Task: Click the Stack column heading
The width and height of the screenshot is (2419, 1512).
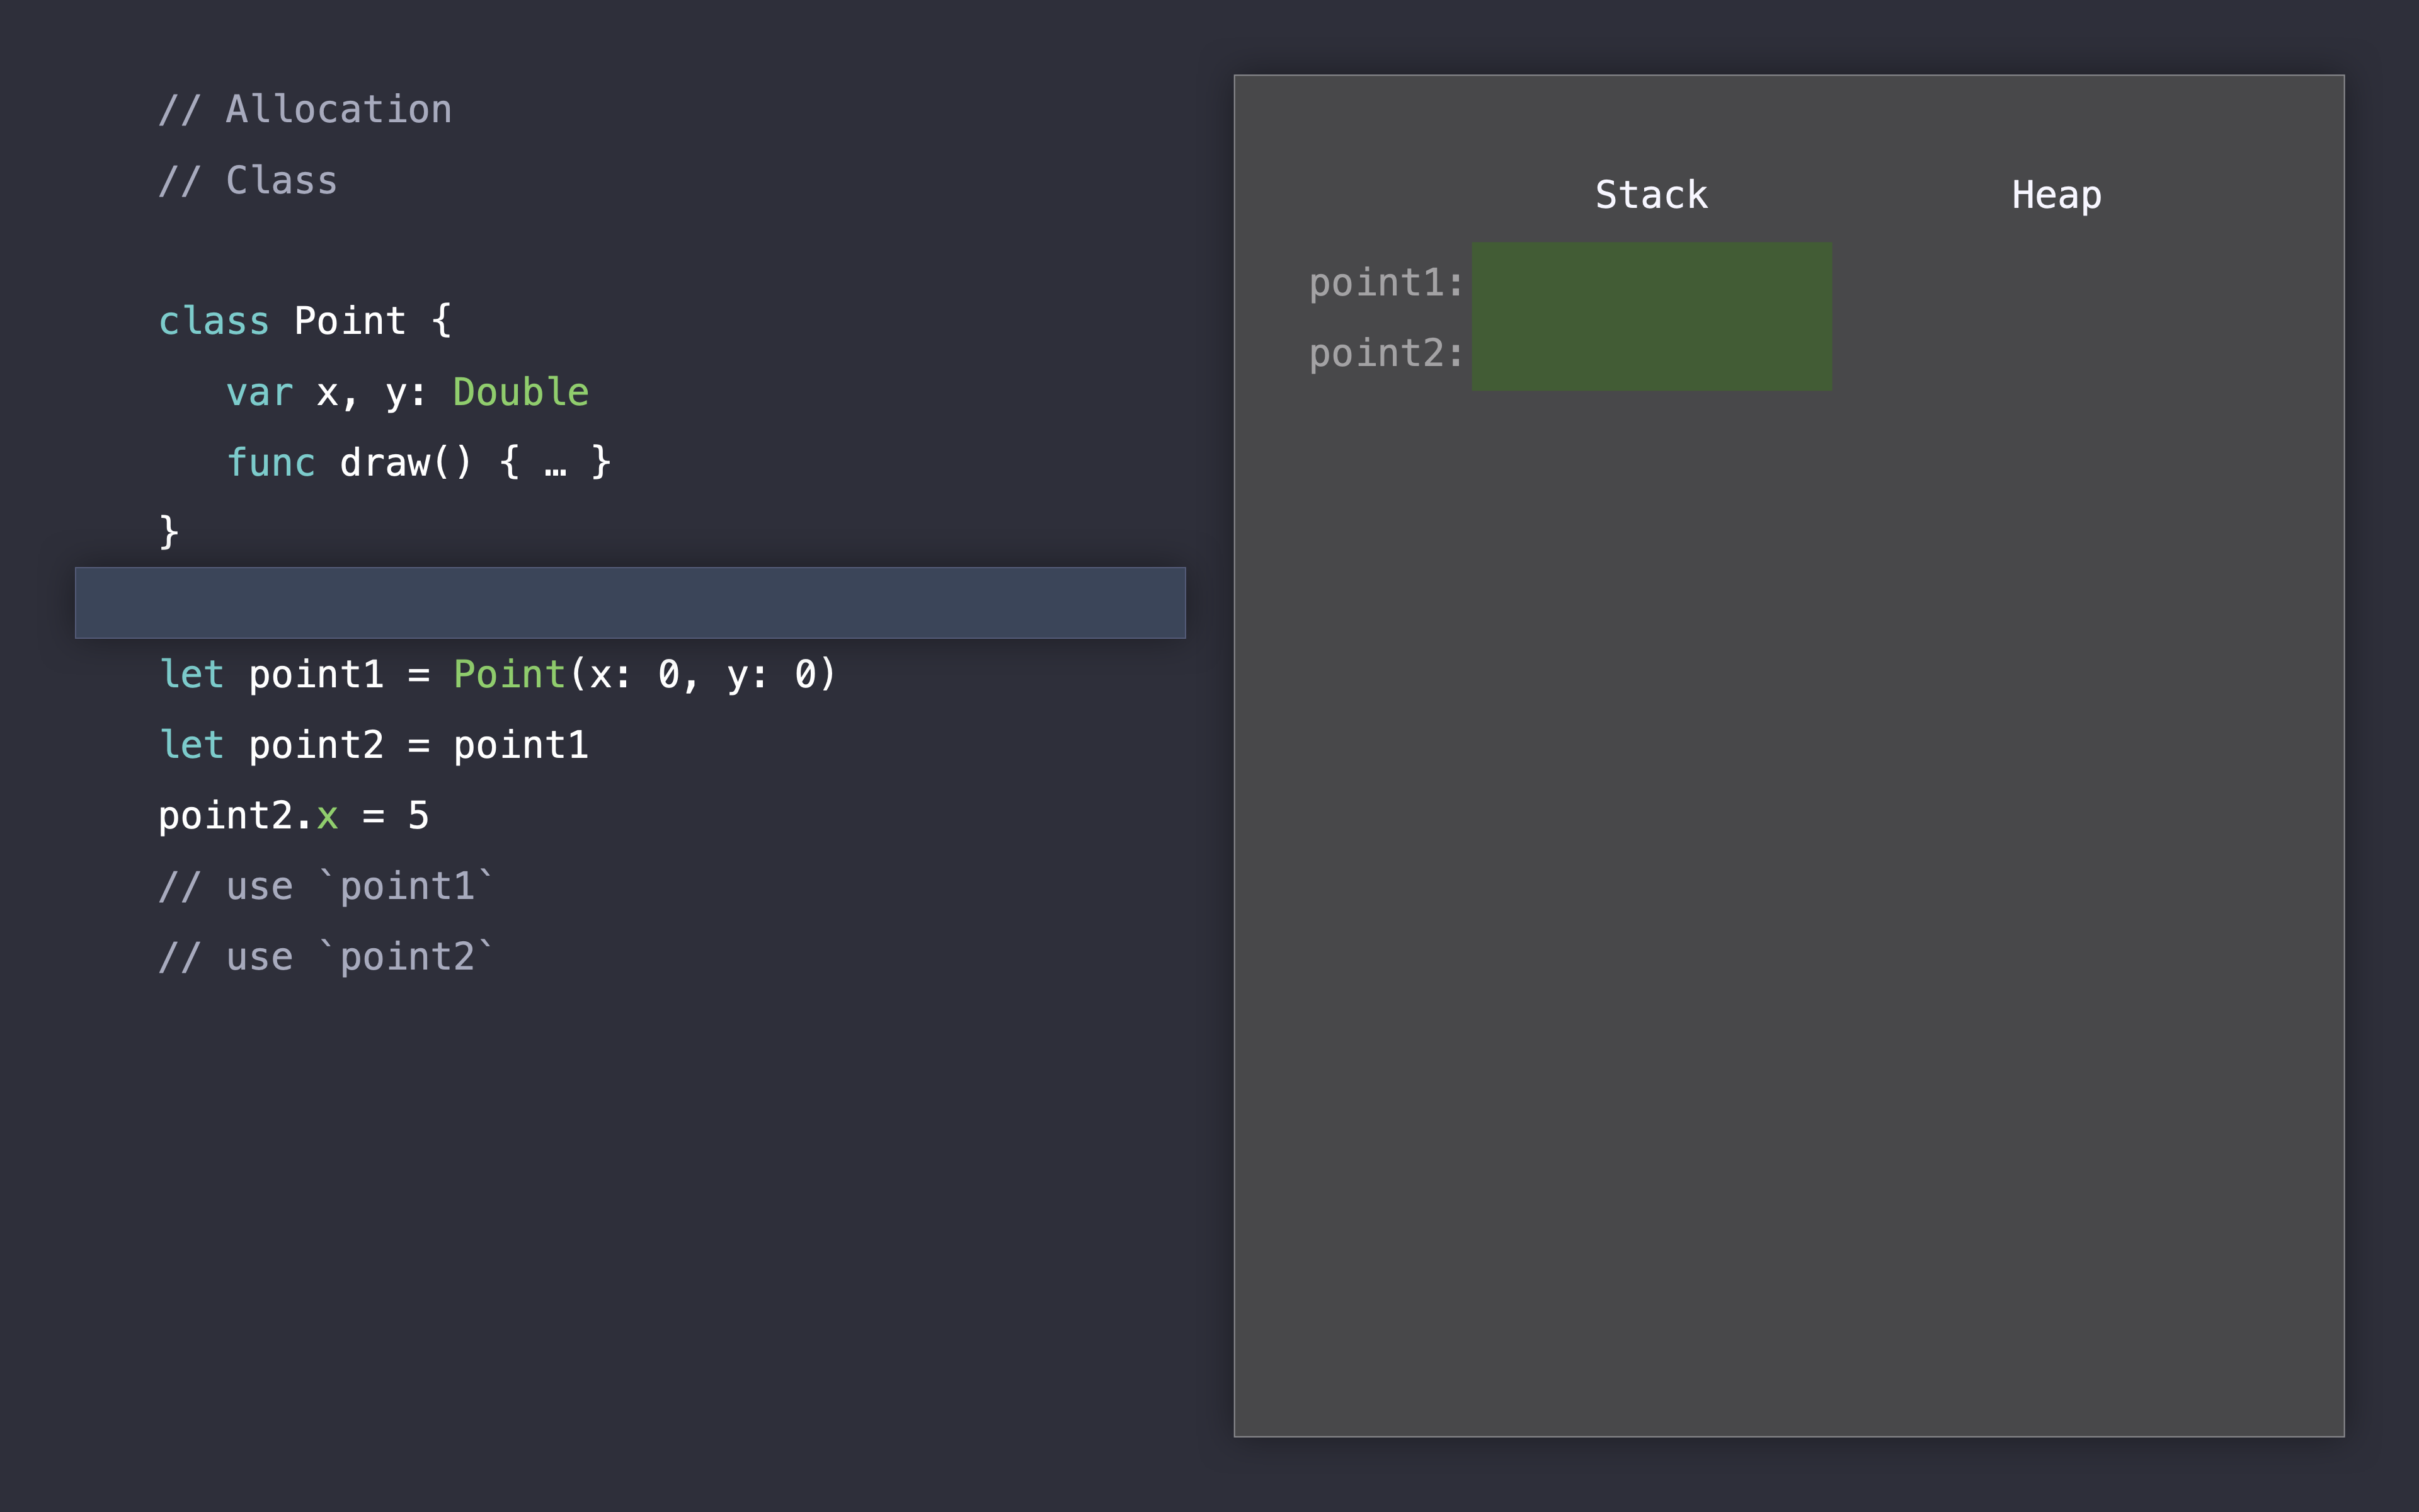Action: click(x=1651, y=195)
